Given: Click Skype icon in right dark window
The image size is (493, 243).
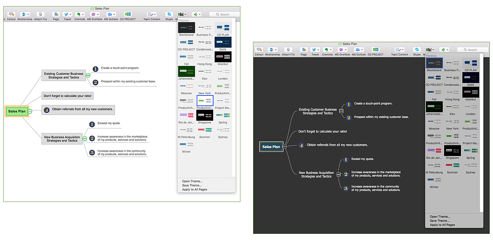Looking at the screenshot, I should coord(417,50).
